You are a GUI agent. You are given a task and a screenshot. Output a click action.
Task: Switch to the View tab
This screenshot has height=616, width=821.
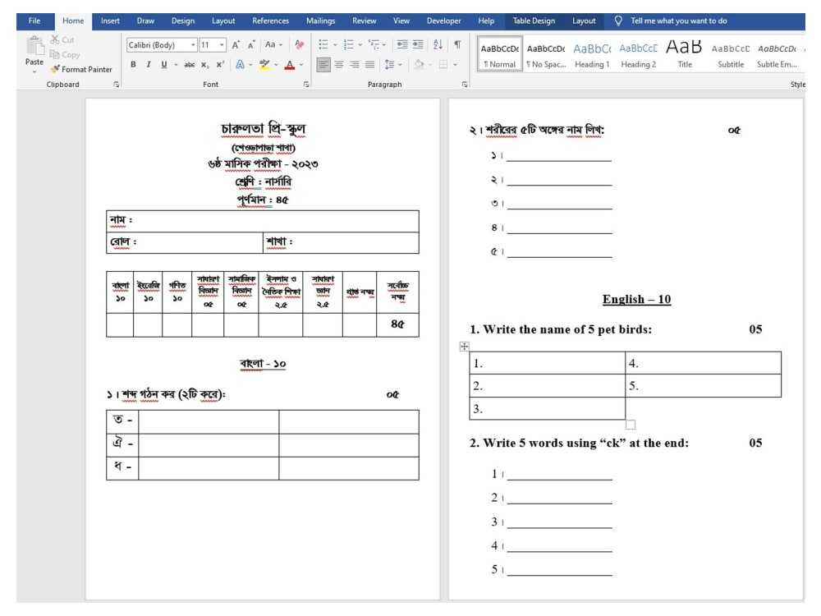click(x=401, y=21)
